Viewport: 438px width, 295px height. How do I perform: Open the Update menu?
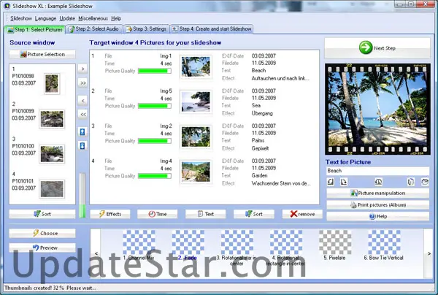[67, 18]
